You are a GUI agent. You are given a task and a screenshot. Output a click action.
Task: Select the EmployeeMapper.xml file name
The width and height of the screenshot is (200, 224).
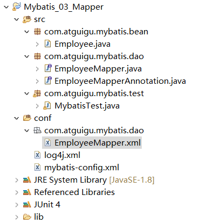click(x=98, y=143)
